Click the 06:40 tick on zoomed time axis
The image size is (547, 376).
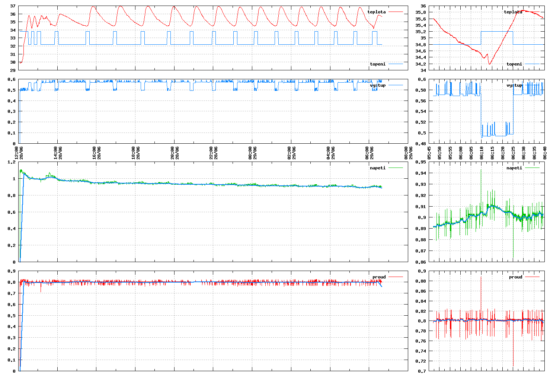(545, 153)
